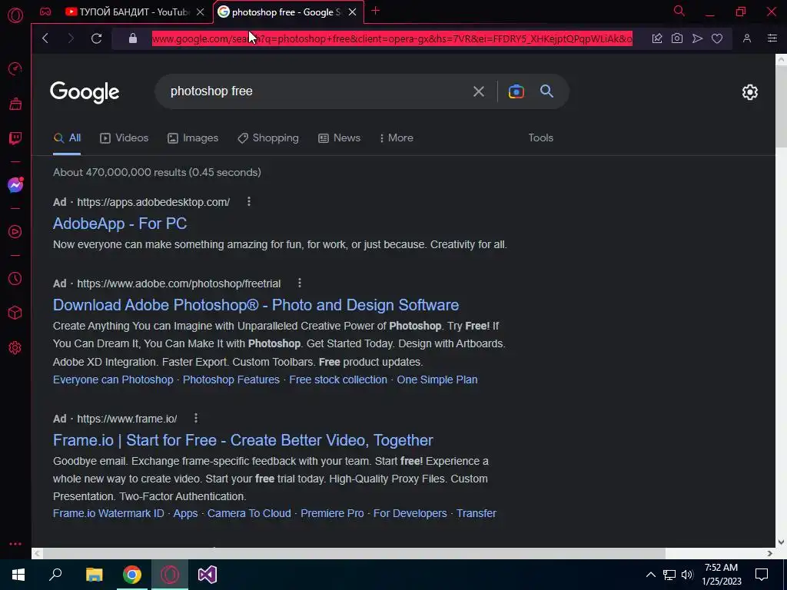Open Google quick settings gear
This screenshot has width=787, height=590.
(x=750, y=92)
